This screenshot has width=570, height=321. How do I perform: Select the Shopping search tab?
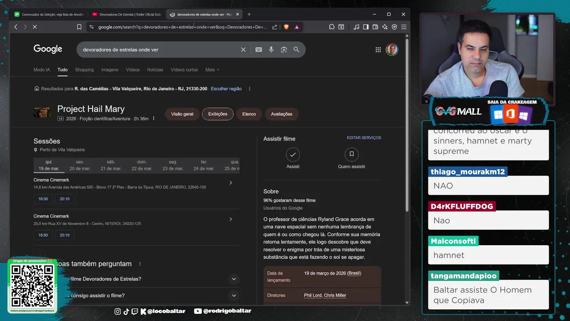tap(84, 70)
